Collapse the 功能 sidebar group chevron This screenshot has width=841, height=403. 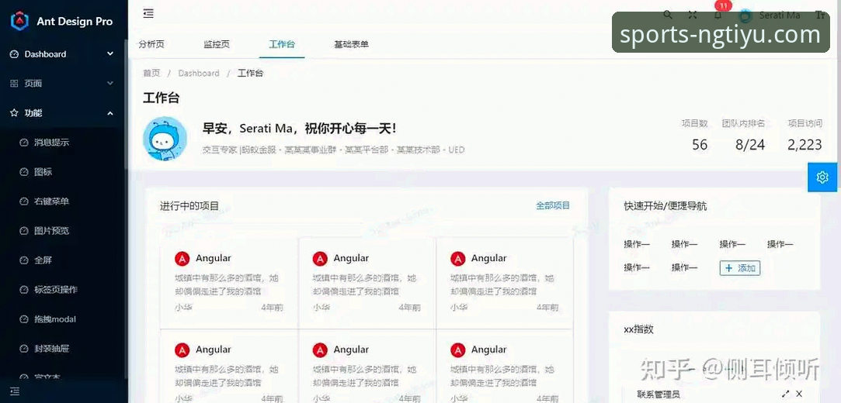click(x=110, y=113)
